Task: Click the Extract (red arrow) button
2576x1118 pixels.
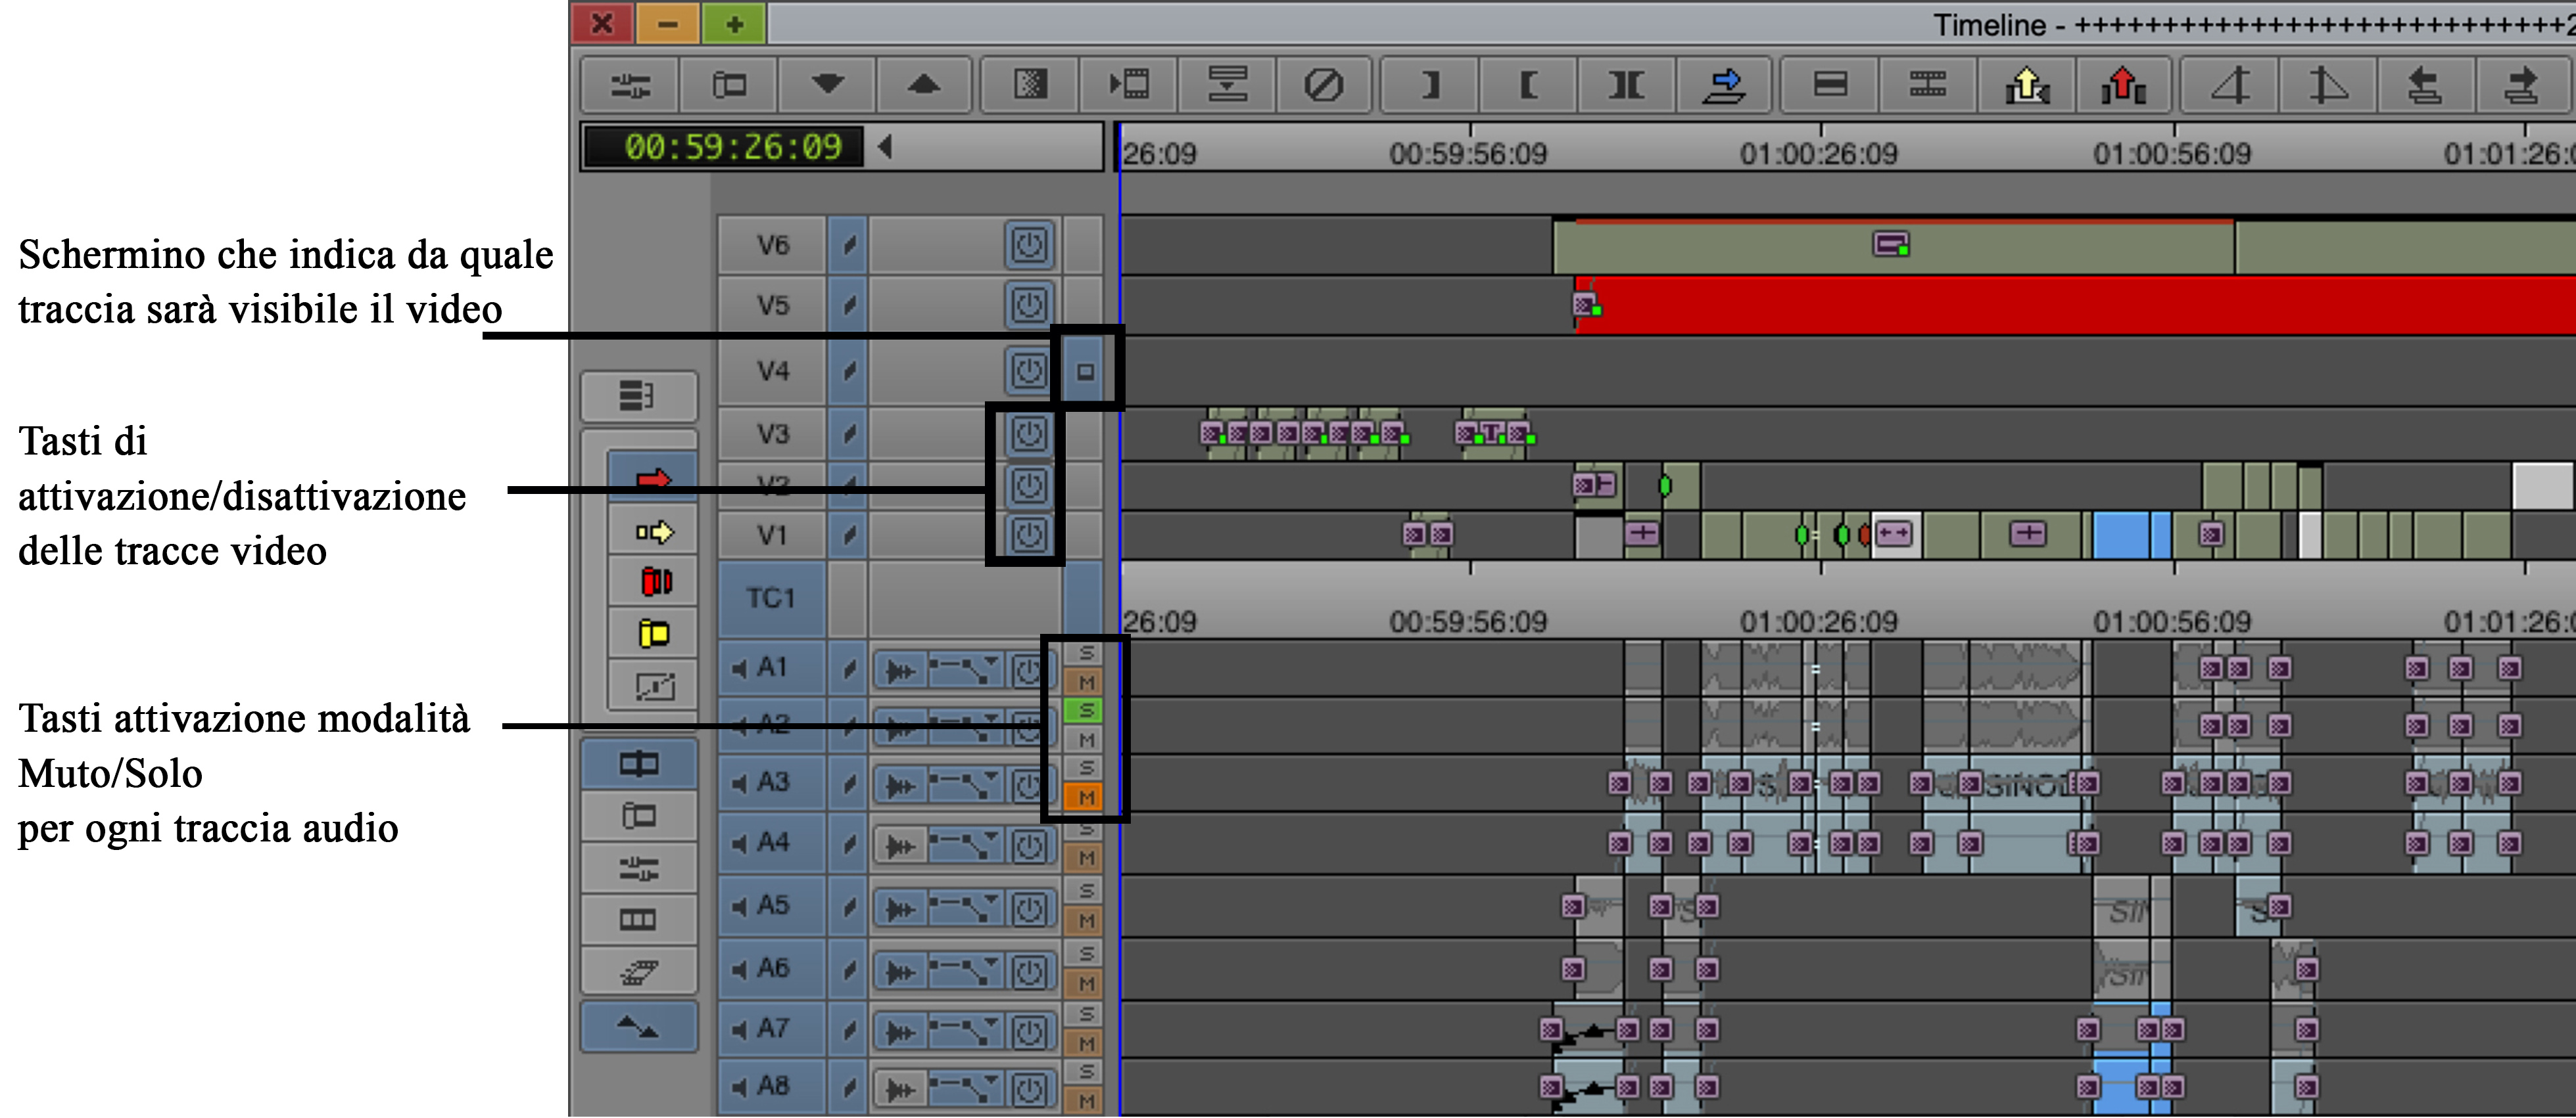Action: click(x=2124, y=85)
